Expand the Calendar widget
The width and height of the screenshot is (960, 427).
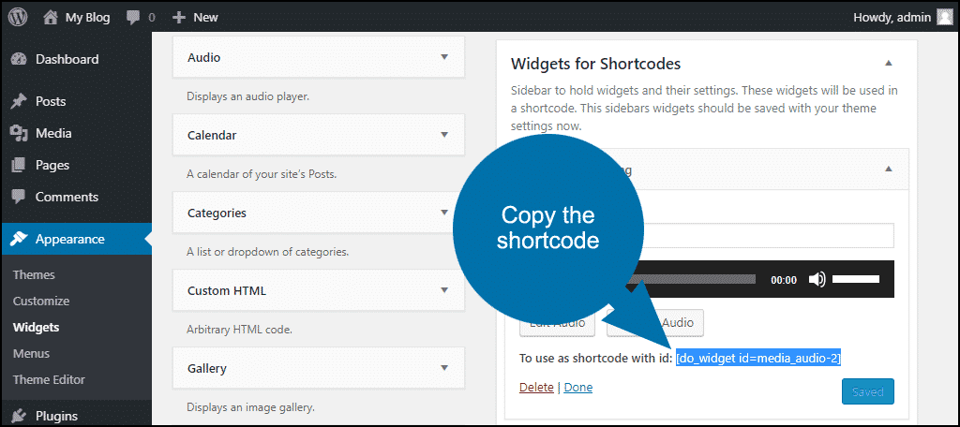(444, 135)
